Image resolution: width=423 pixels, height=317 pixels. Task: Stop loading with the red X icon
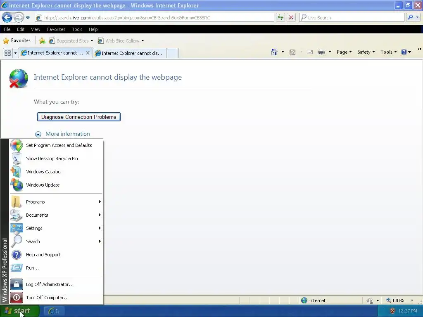pos(291,18)
